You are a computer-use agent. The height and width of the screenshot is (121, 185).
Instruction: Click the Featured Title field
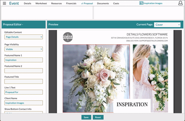24,81
